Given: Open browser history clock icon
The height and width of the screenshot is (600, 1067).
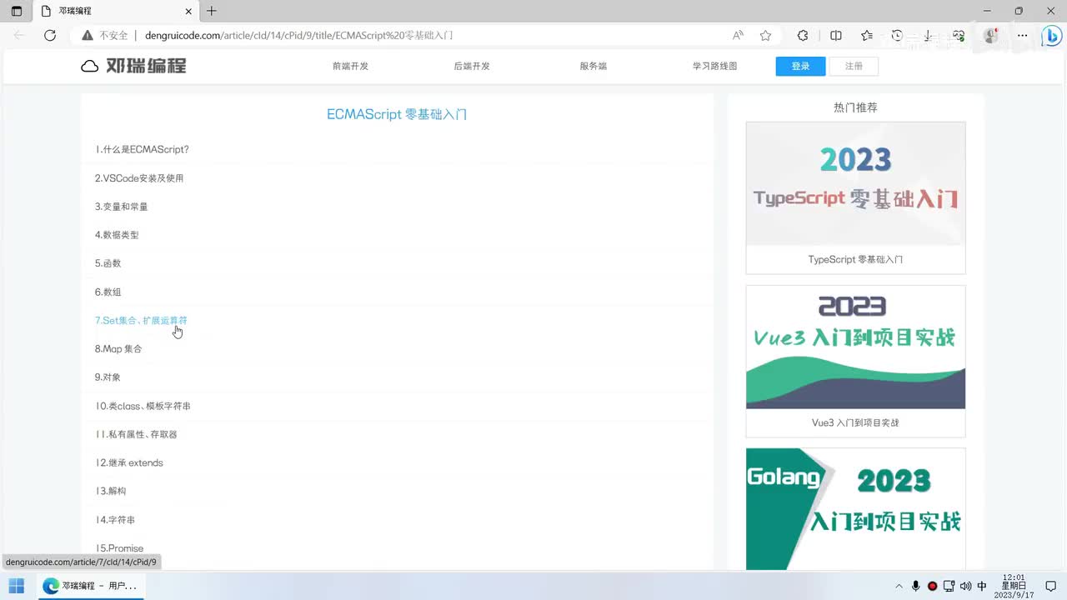Looking at the screenshot, I should 897,36.
